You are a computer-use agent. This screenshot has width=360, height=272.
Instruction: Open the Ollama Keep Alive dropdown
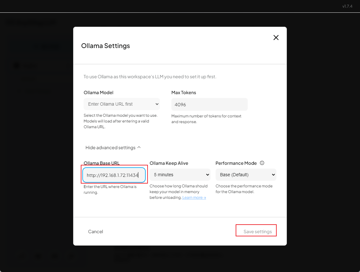click(180, 175)
